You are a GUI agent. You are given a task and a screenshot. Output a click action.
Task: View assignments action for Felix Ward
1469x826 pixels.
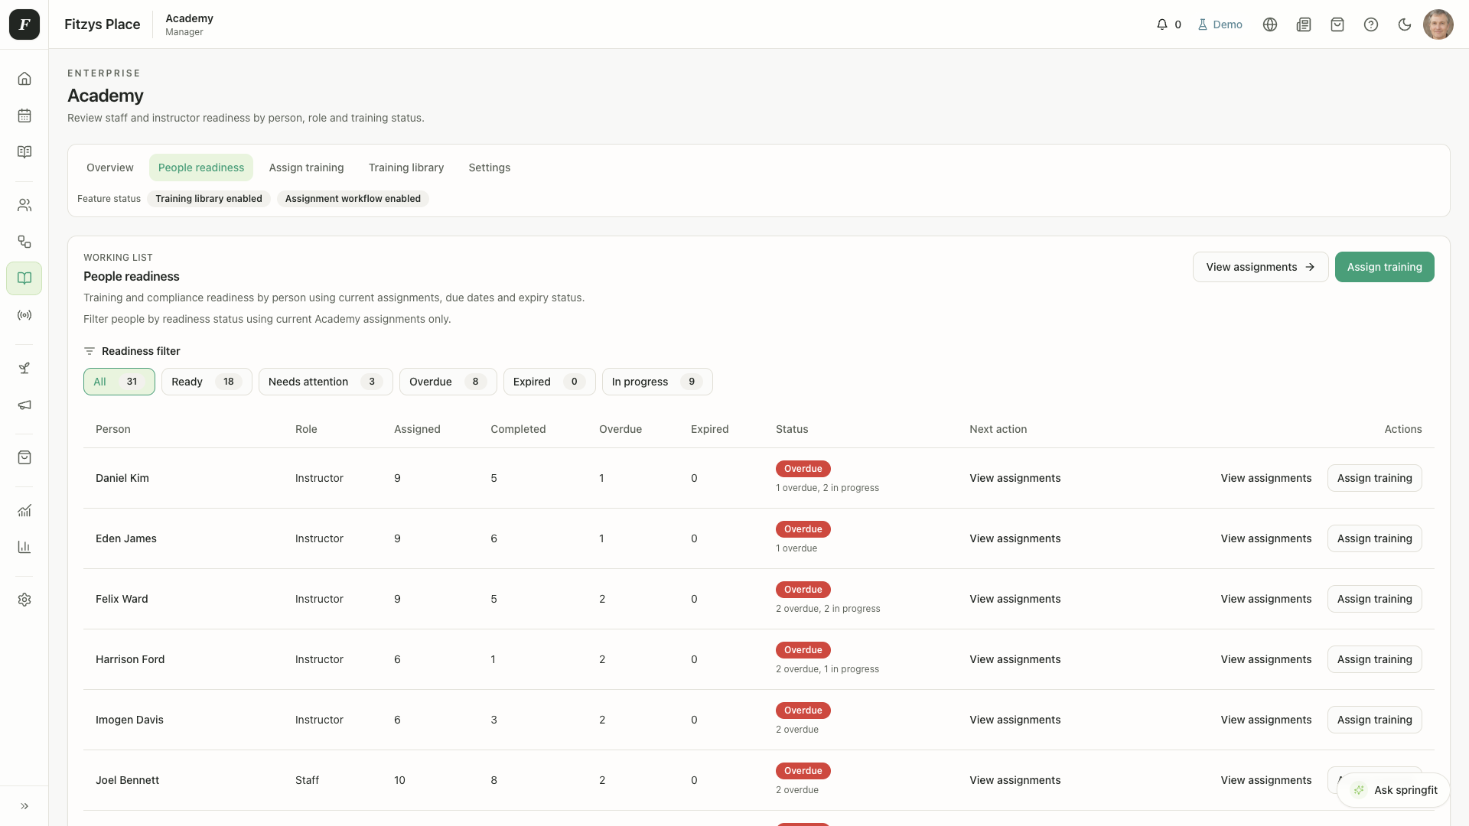(x=1266, y=599)
